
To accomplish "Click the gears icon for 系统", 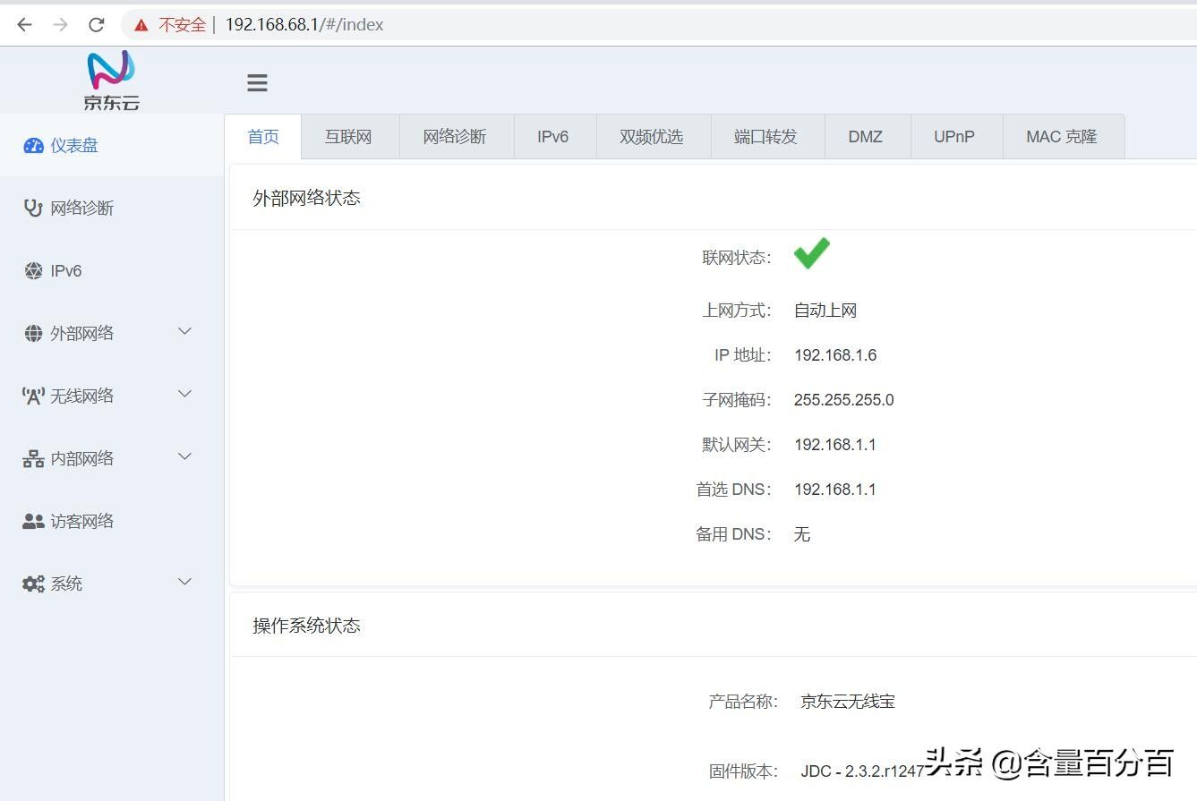I will pos(33,584).
